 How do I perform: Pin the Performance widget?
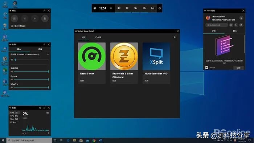pos(44,108)
